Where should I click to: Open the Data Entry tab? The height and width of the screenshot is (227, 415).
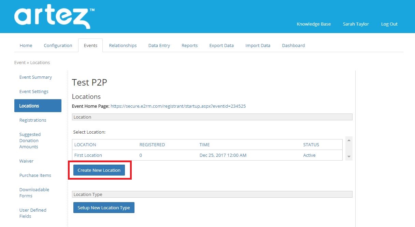click(159, 45)
